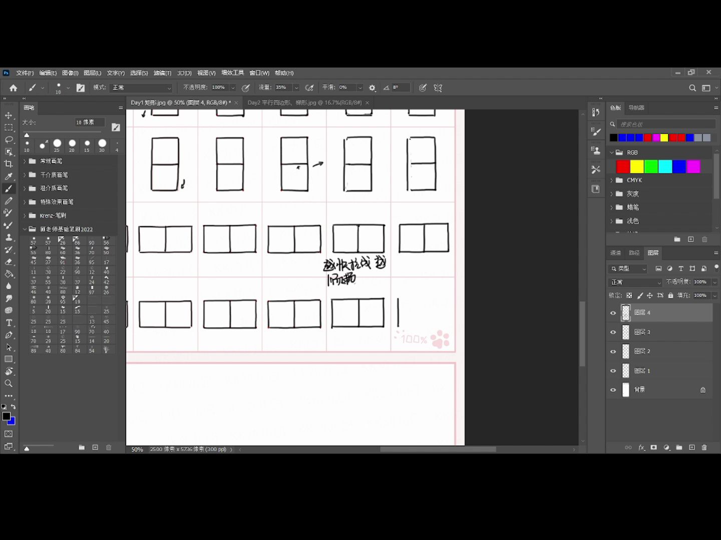Hide layer 图层 2
This screenshot has height=540, width=721.
click(613, 351)
